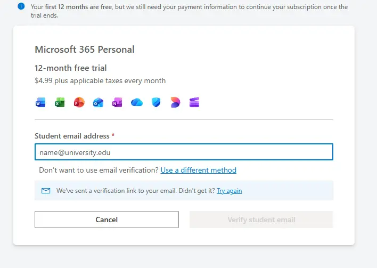
Task: Click the Cancel button
Action: click(x=106, y=220)
